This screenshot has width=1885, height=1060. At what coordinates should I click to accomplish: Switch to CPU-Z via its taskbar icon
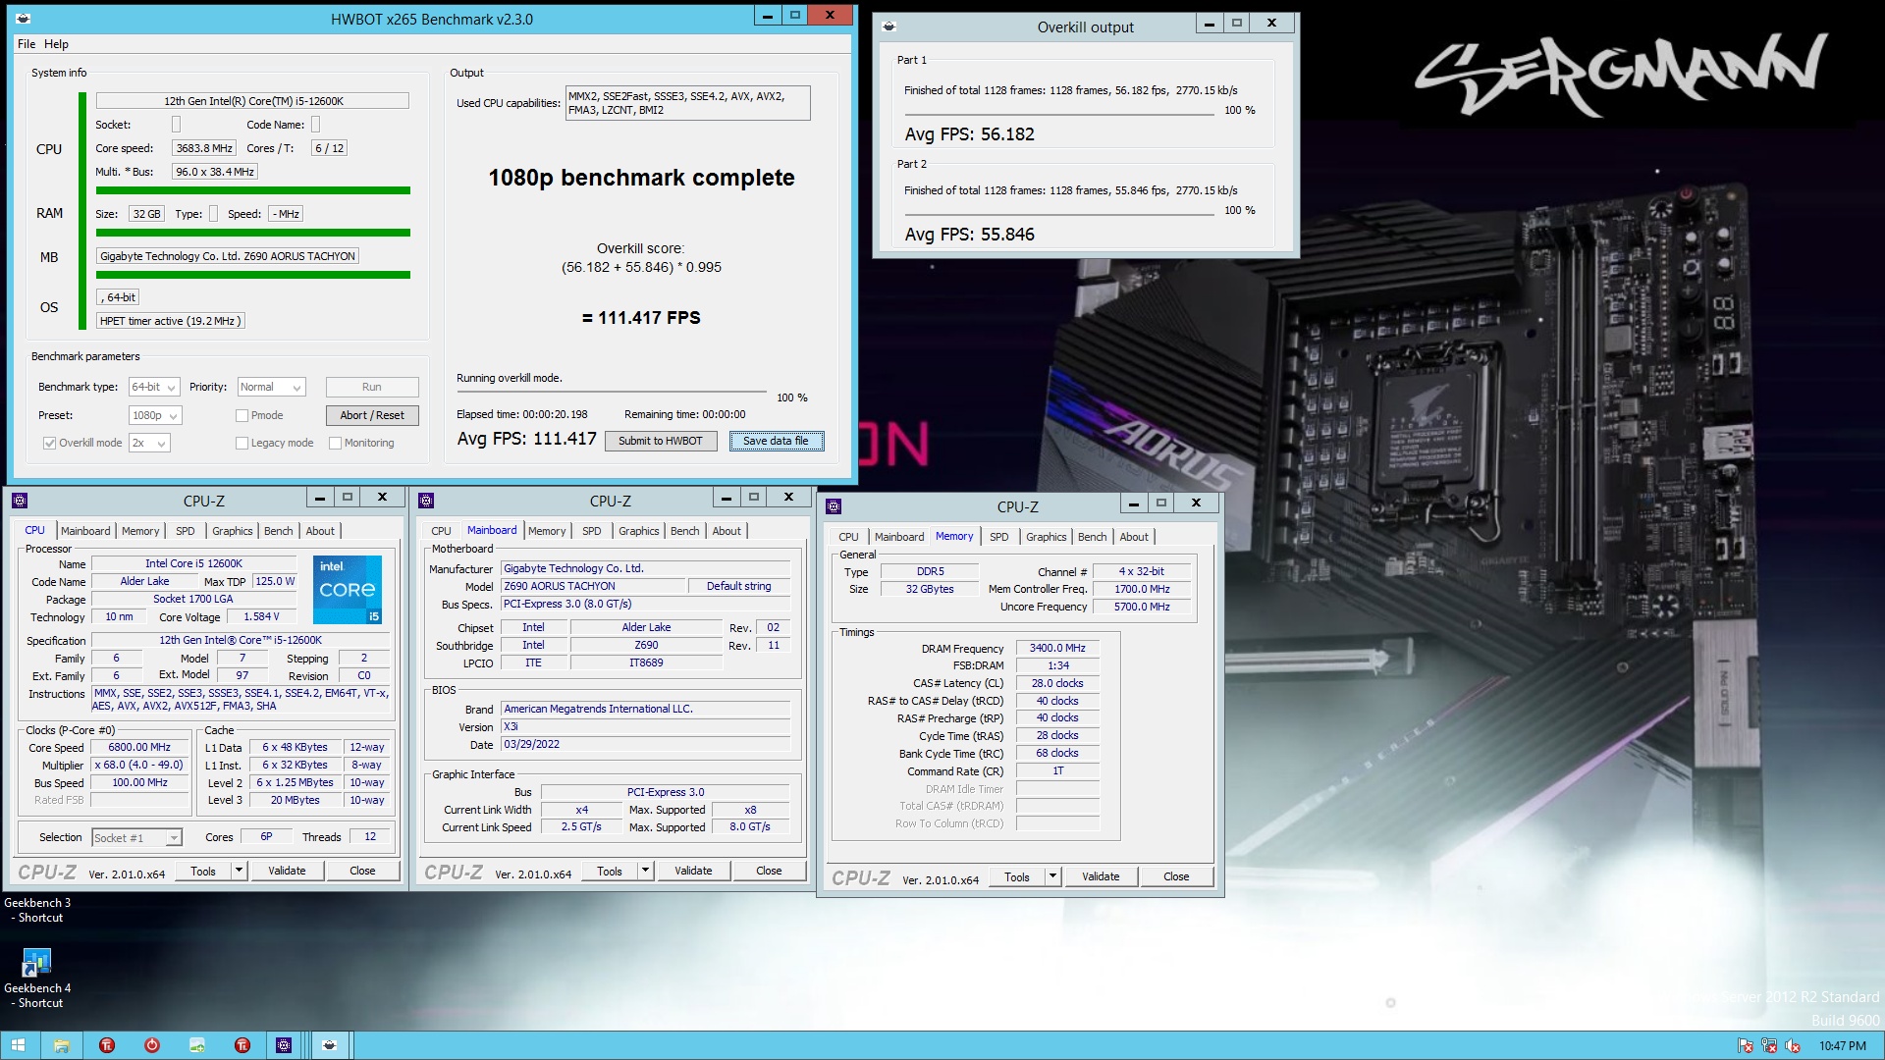click(284, 1045)
